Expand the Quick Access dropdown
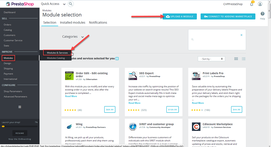Image resolution: width=271 pixels, height=147 pixels. pos(53,4)
